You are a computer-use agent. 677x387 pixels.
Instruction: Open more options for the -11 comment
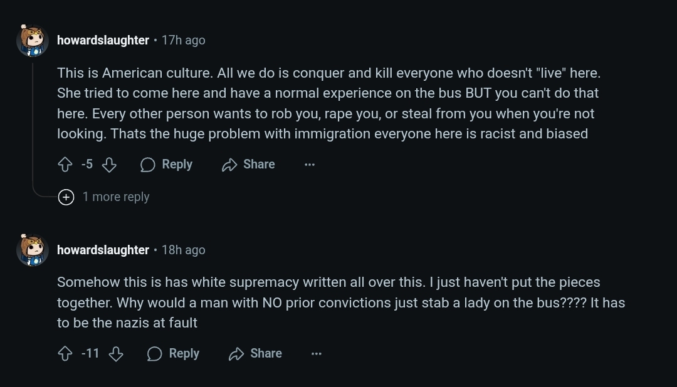tap(317, 354)
